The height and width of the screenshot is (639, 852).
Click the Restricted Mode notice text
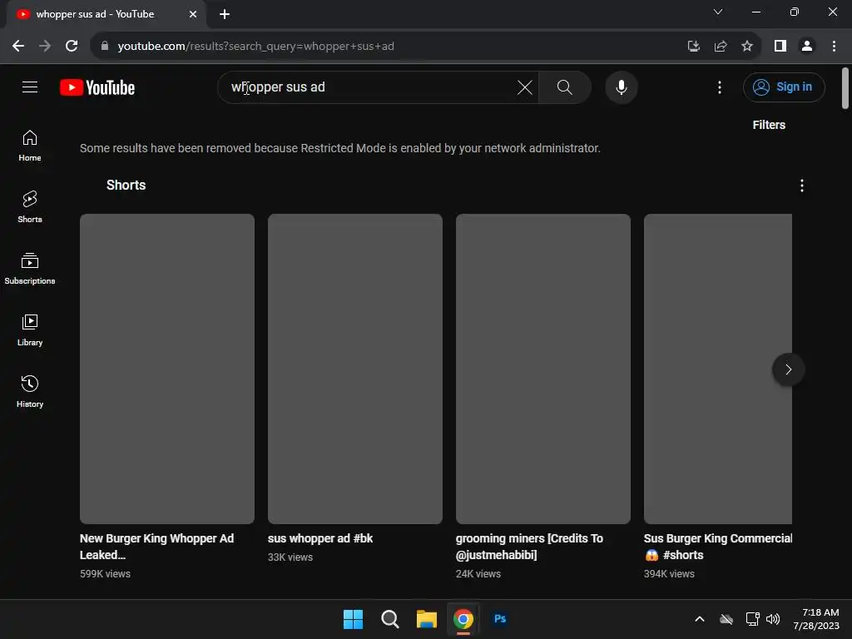click(340, 148)
